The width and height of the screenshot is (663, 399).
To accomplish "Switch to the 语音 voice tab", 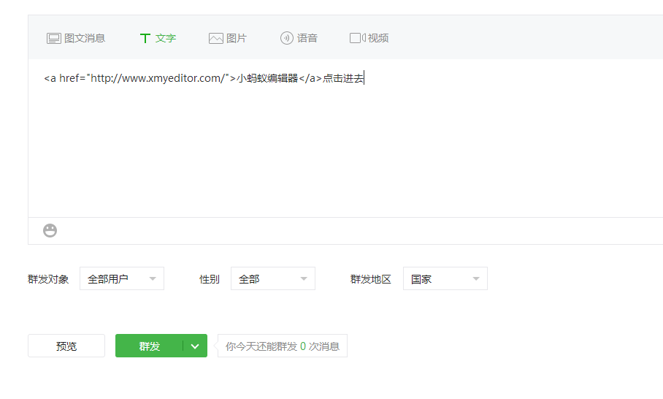I will click(299, 38).
